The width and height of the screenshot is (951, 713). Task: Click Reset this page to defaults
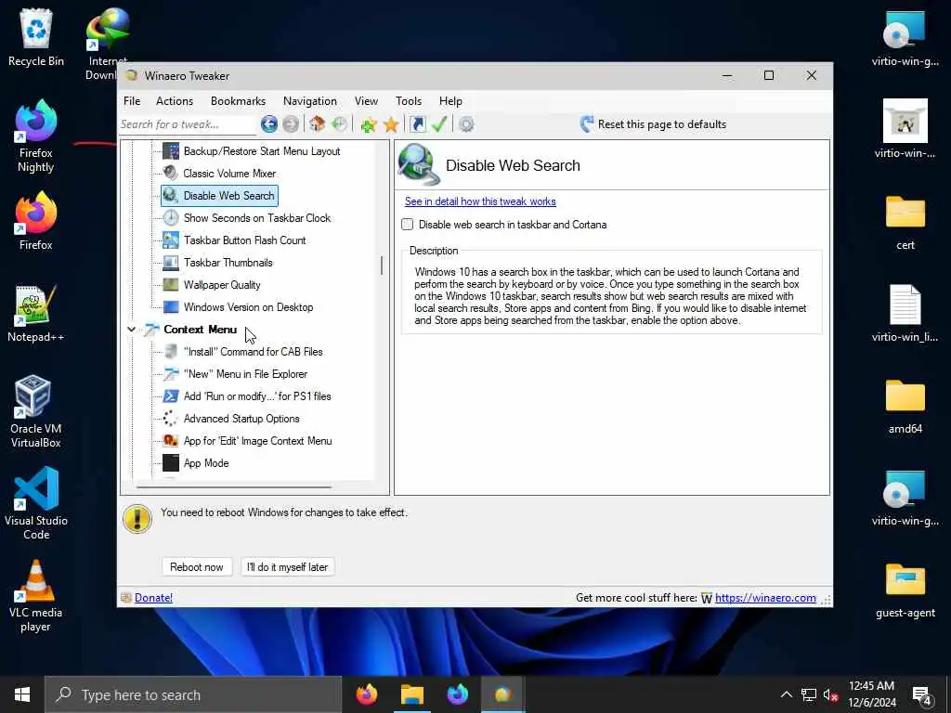[653, 124]
